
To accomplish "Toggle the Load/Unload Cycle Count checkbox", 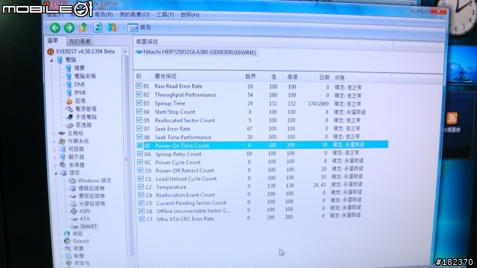I will [x=141, y=179].
